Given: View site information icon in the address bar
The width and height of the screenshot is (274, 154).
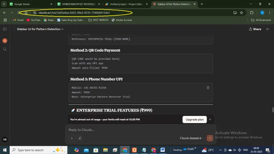Looking at the screenshot, I should pos(35,12).
